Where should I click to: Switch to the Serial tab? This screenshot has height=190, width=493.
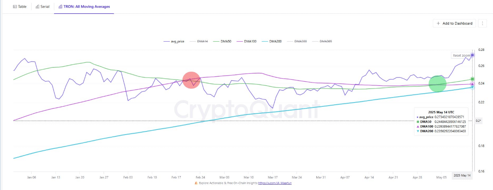tap(42, 7)
